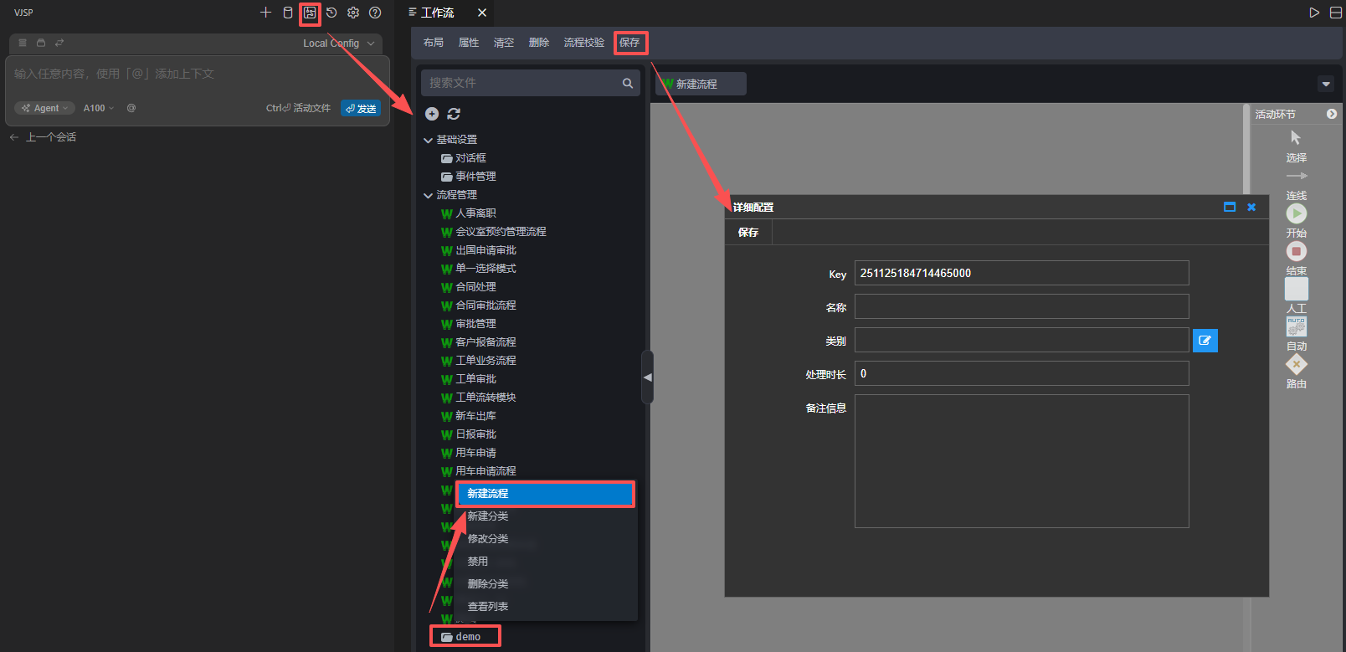Click the blue edit button beside 类别 field
This screenshot has height=652, width=1346.
(1205, 341)
